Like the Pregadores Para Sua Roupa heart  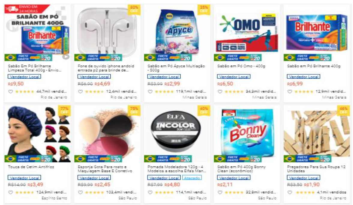290,192
